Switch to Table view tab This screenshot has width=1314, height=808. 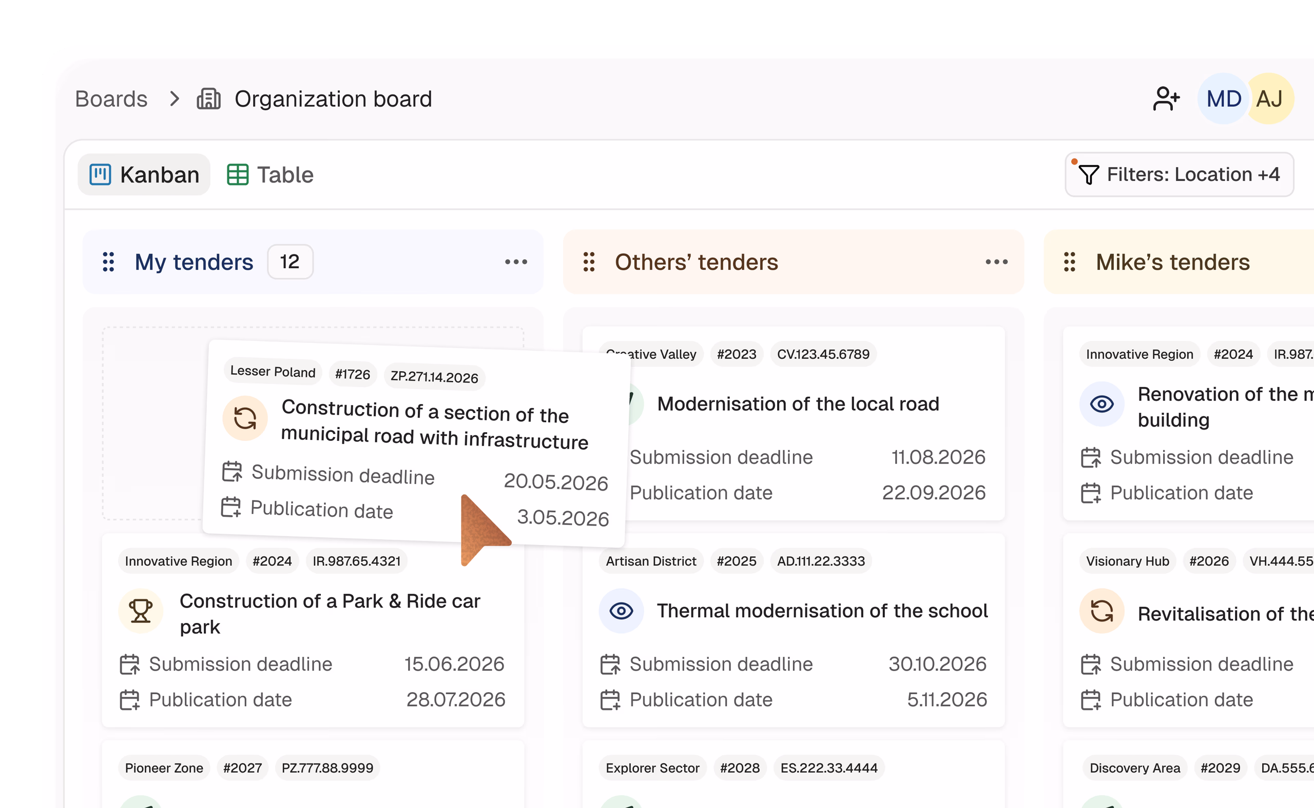click(x=270, y=175)
